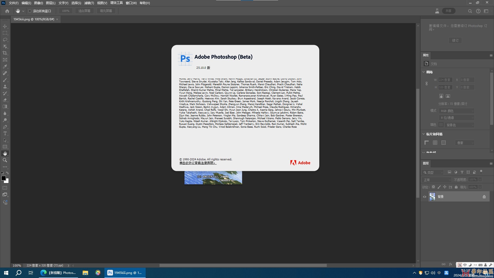Viewport: 494px width, 278px height.
Task: Toggle 背景 layer visibility eye
Action: (x=425, y=197)
